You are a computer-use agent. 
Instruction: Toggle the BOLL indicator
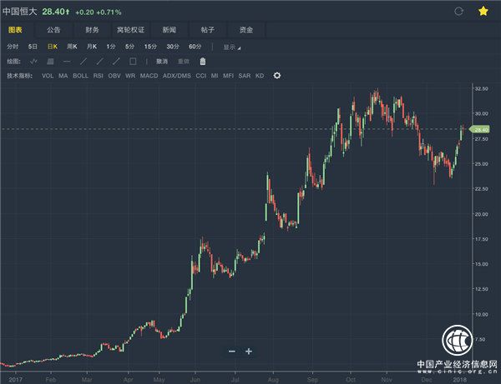pyautogui.click(x=80, y=76)
